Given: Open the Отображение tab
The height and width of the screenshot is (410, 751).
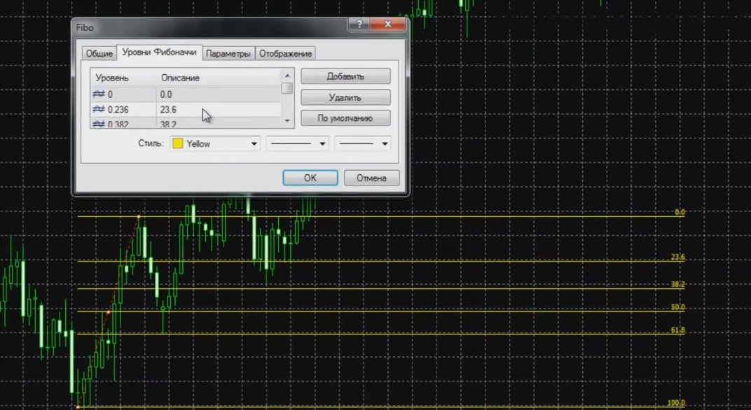Looking at the screenshot, I should [285, 54].
